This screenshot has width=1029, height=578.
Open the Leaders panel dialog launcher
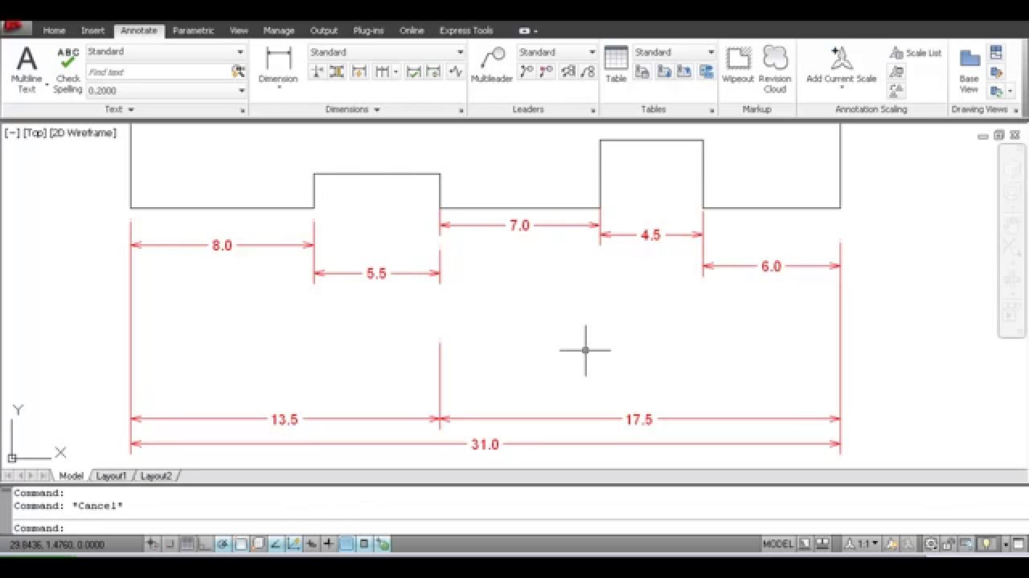(593, 110)
